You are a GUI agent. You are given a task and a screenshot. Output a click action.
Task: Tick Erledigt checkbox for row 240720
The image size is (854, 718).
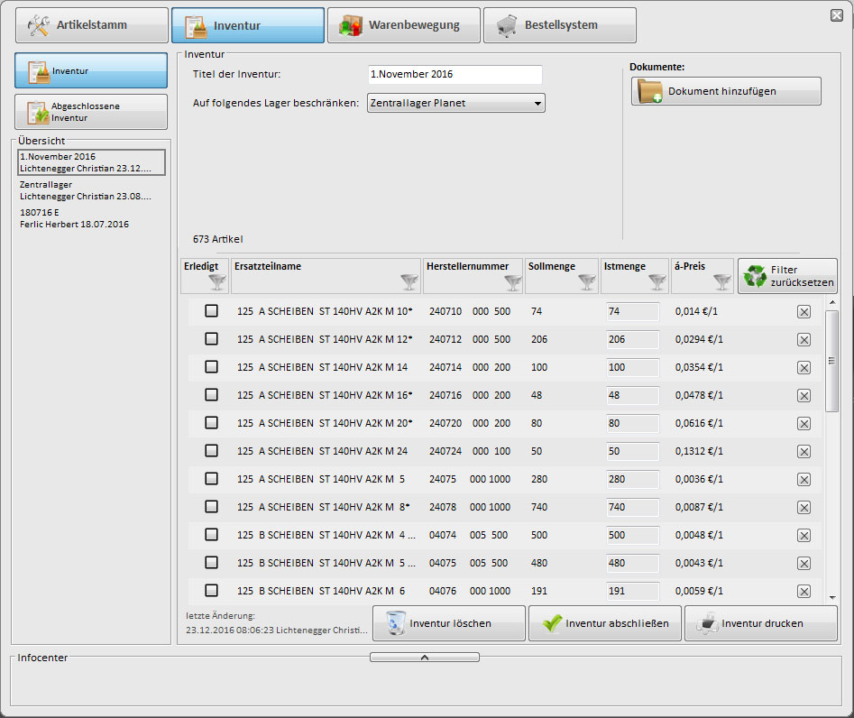pyautogui.click(x=212, y=423)
